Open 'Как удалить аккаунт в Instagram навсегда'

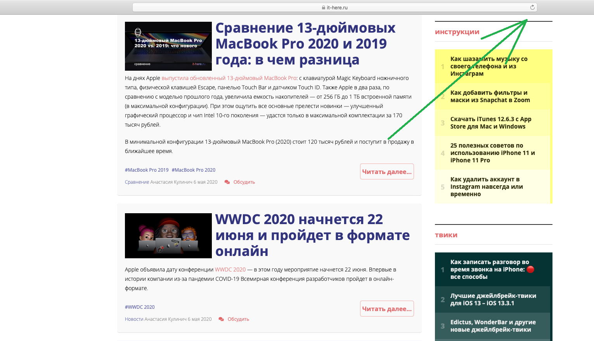487,187
